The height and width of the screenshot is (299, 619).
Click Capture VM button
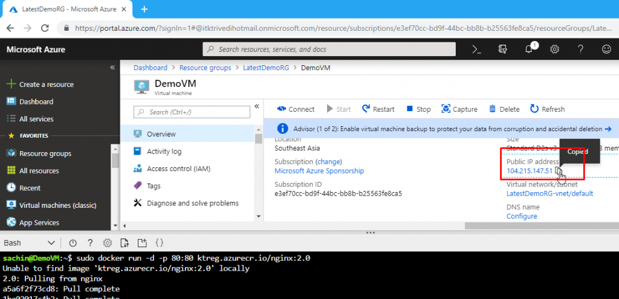459,109
